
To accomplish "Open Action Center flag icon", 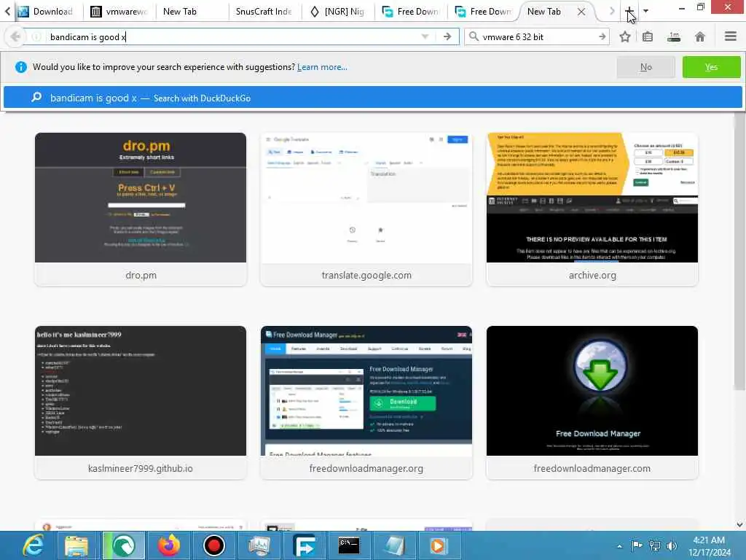I will tap(637, 545).
